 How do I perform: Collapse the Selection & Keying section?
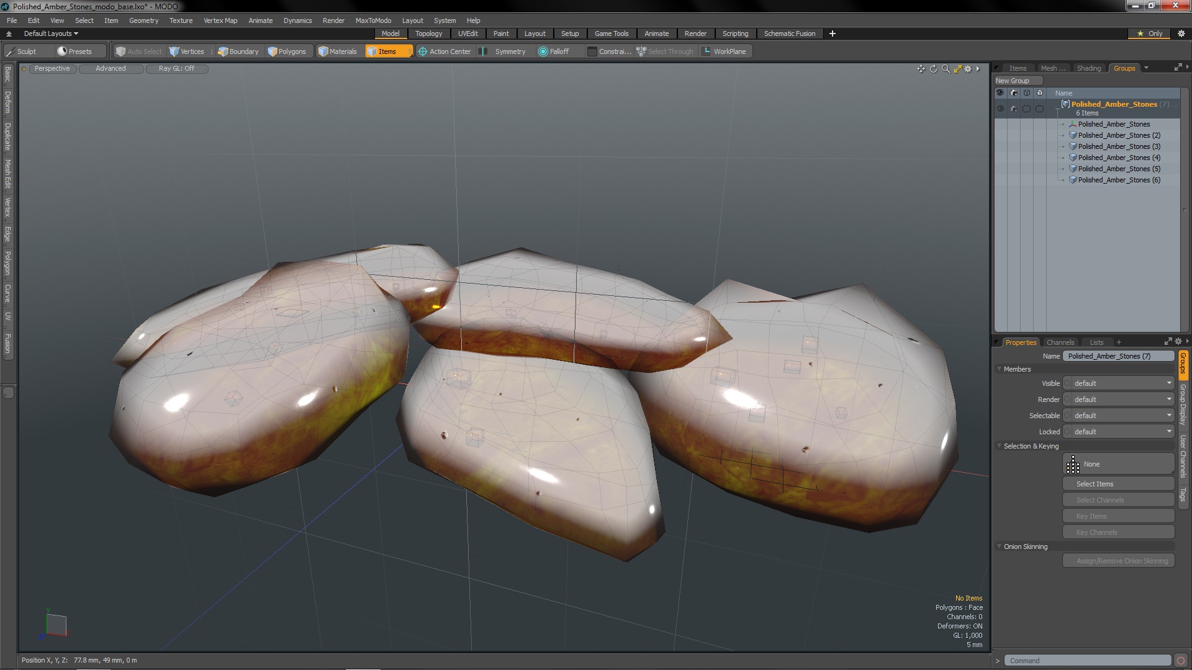coord(1000,446)
